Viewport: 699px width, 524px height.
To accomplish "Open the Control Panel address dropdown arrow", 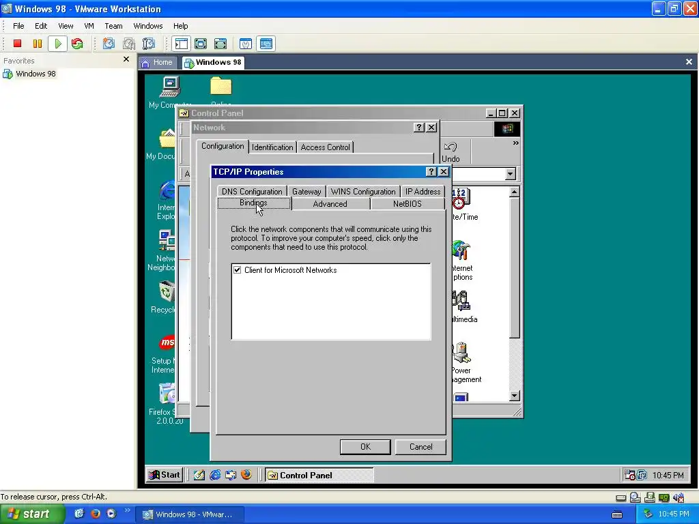I will (511, 174).
